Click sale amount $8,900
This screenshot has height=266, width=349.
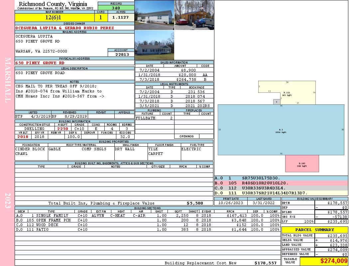click(188, 70)
